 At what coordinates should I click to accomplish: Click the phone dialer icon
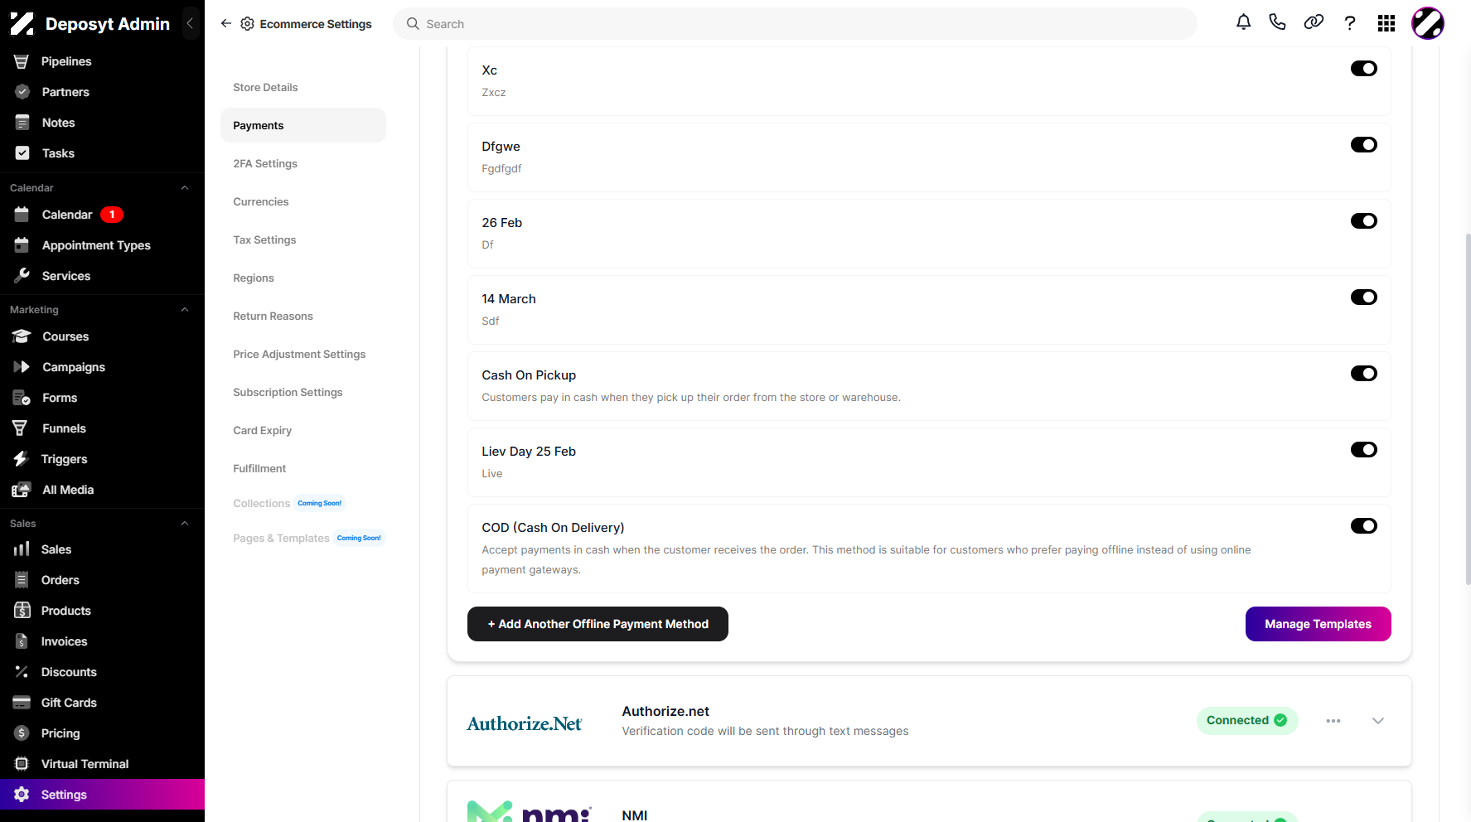pyautogui.click(x=1277, y=23)
